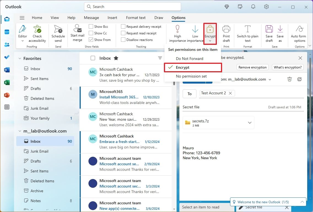
Task: Click inside the Search box
Action: (x=132, y=7)
